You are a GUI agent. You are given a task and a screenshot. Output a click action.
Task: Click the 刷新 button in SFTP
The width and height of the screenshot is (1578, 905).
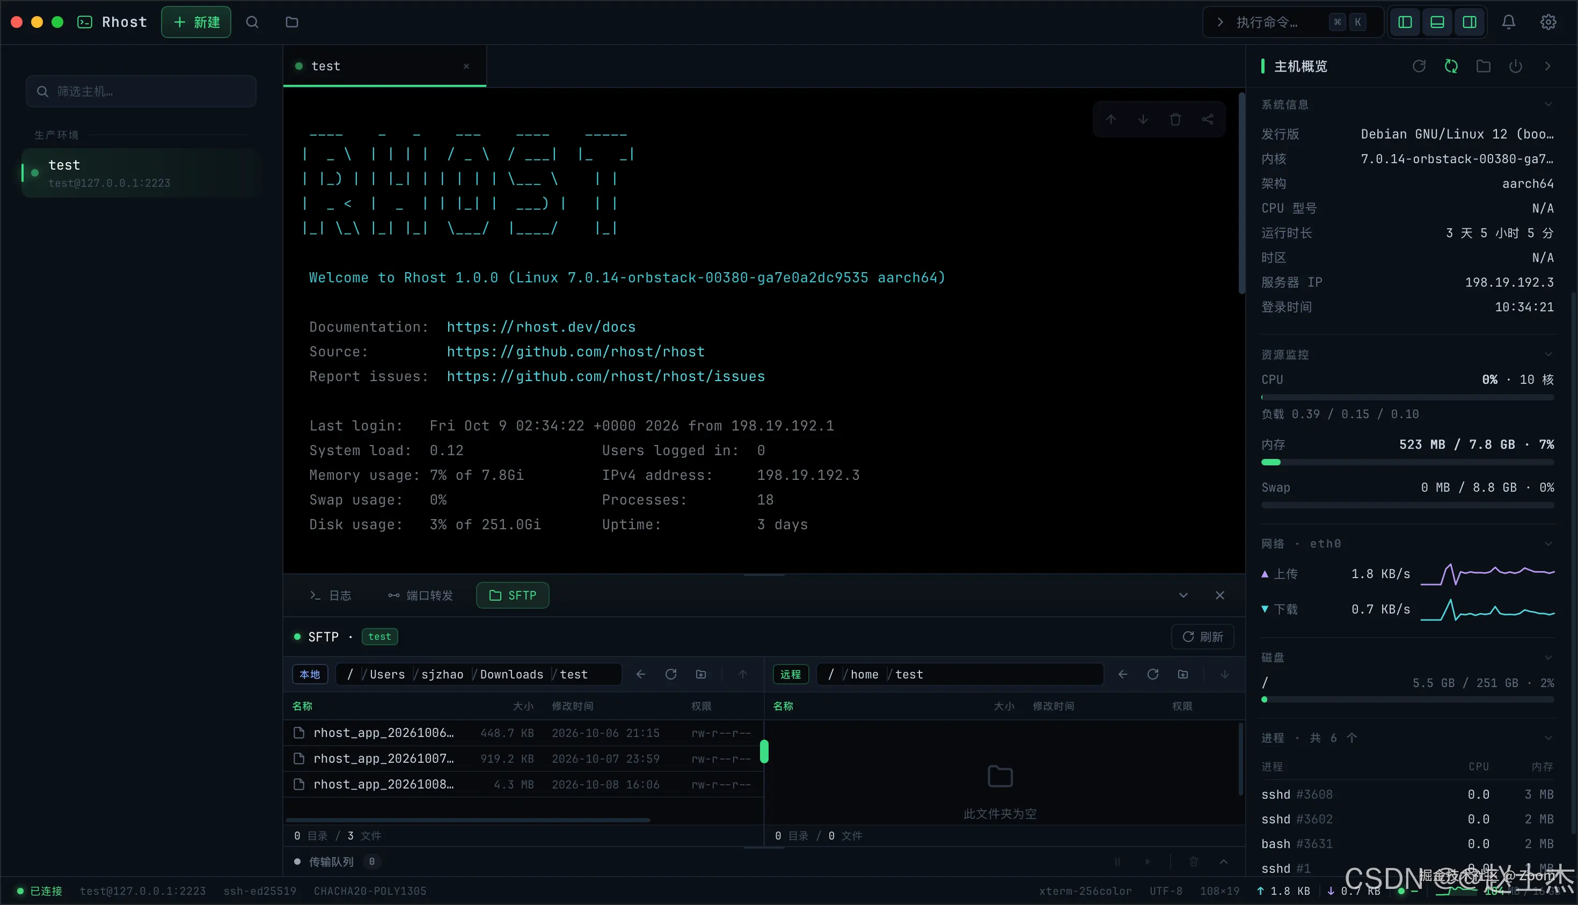click(x=1202, y=637)
